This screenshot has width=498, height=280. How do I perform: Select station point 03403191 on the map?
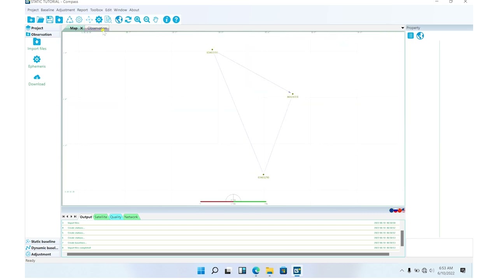coord(212,50)
